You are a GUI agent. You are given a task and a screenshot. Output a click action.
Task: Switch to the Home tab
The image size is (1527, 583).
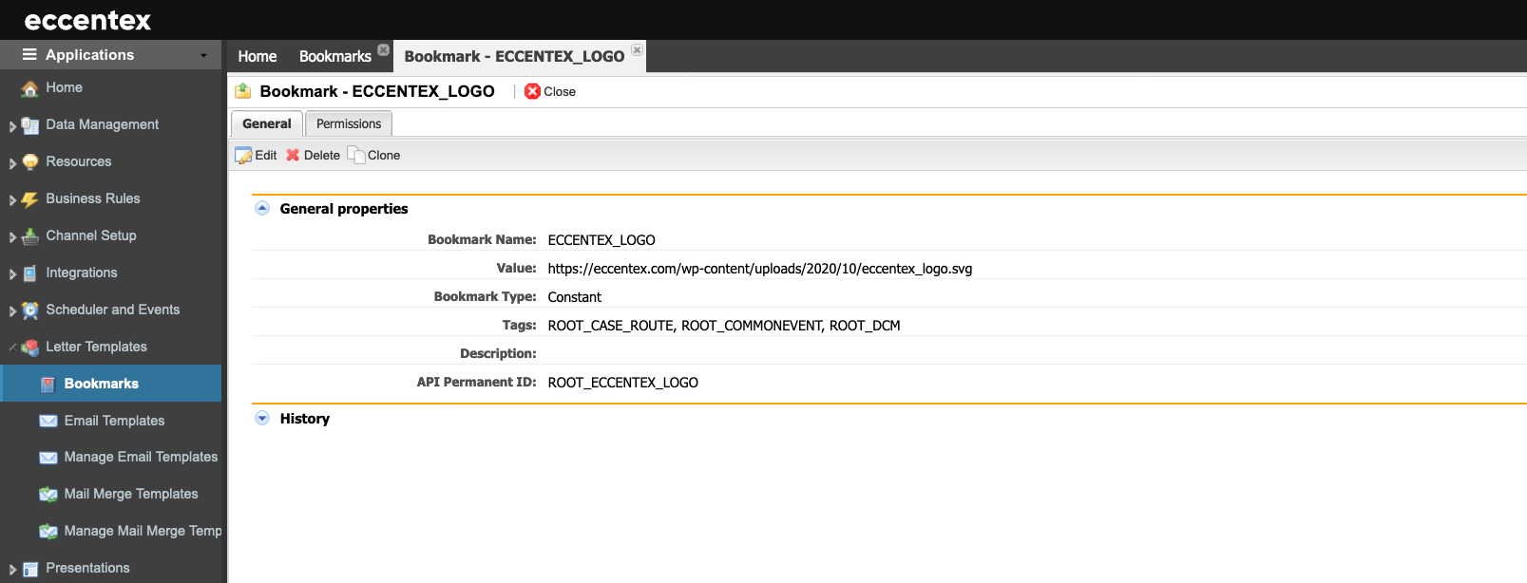pos(258,56)
